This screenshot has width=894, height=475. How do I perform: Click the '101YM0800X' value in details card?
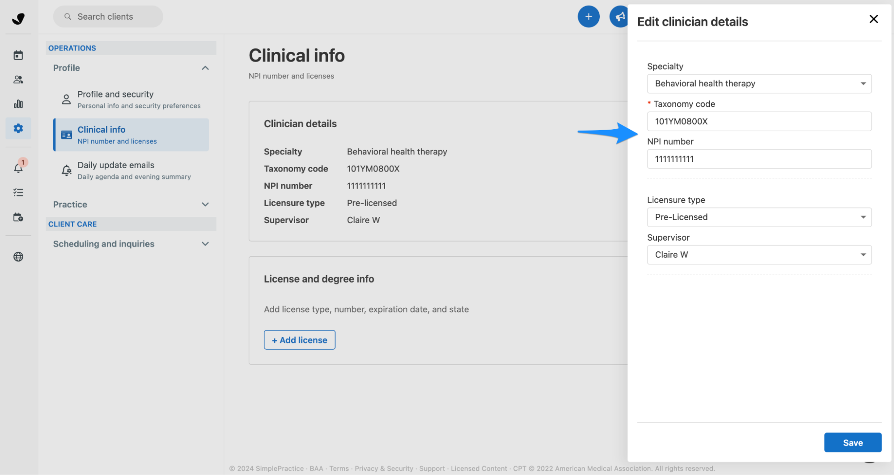(x=373, y=169)
